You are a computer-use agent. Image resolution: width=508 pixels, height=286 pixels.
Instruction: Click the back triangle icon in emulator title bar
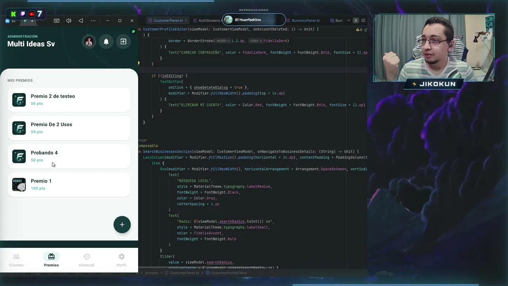click(81, 21)
